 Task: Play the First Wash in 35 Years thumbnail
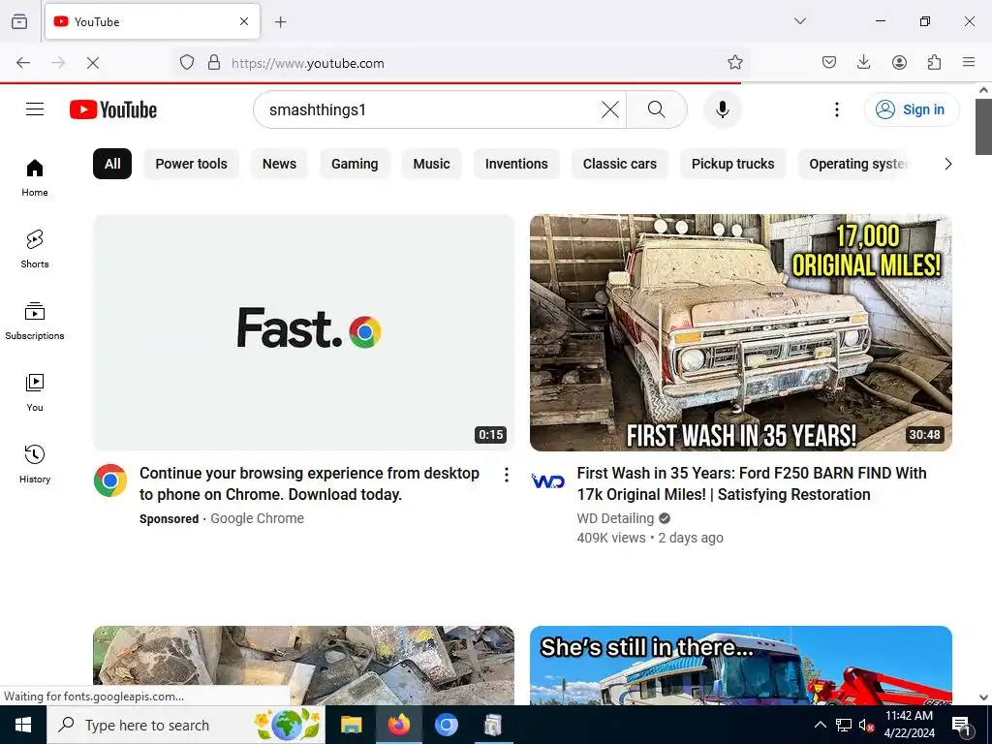point(741,333)
